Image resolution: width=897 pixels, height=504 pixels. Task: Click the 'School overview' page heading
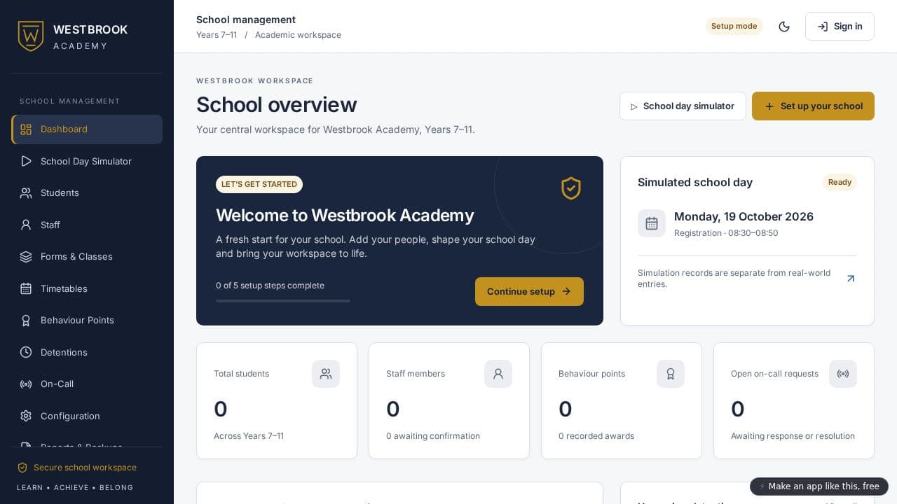point(277,104)
